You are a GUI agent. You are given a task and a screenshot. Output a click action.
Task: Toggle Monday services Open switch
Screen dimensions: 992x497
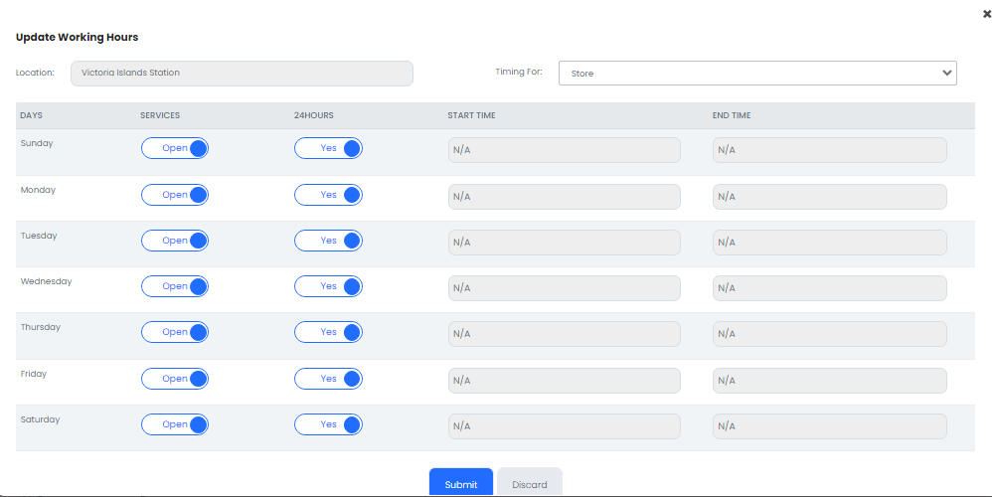point(175,195)
